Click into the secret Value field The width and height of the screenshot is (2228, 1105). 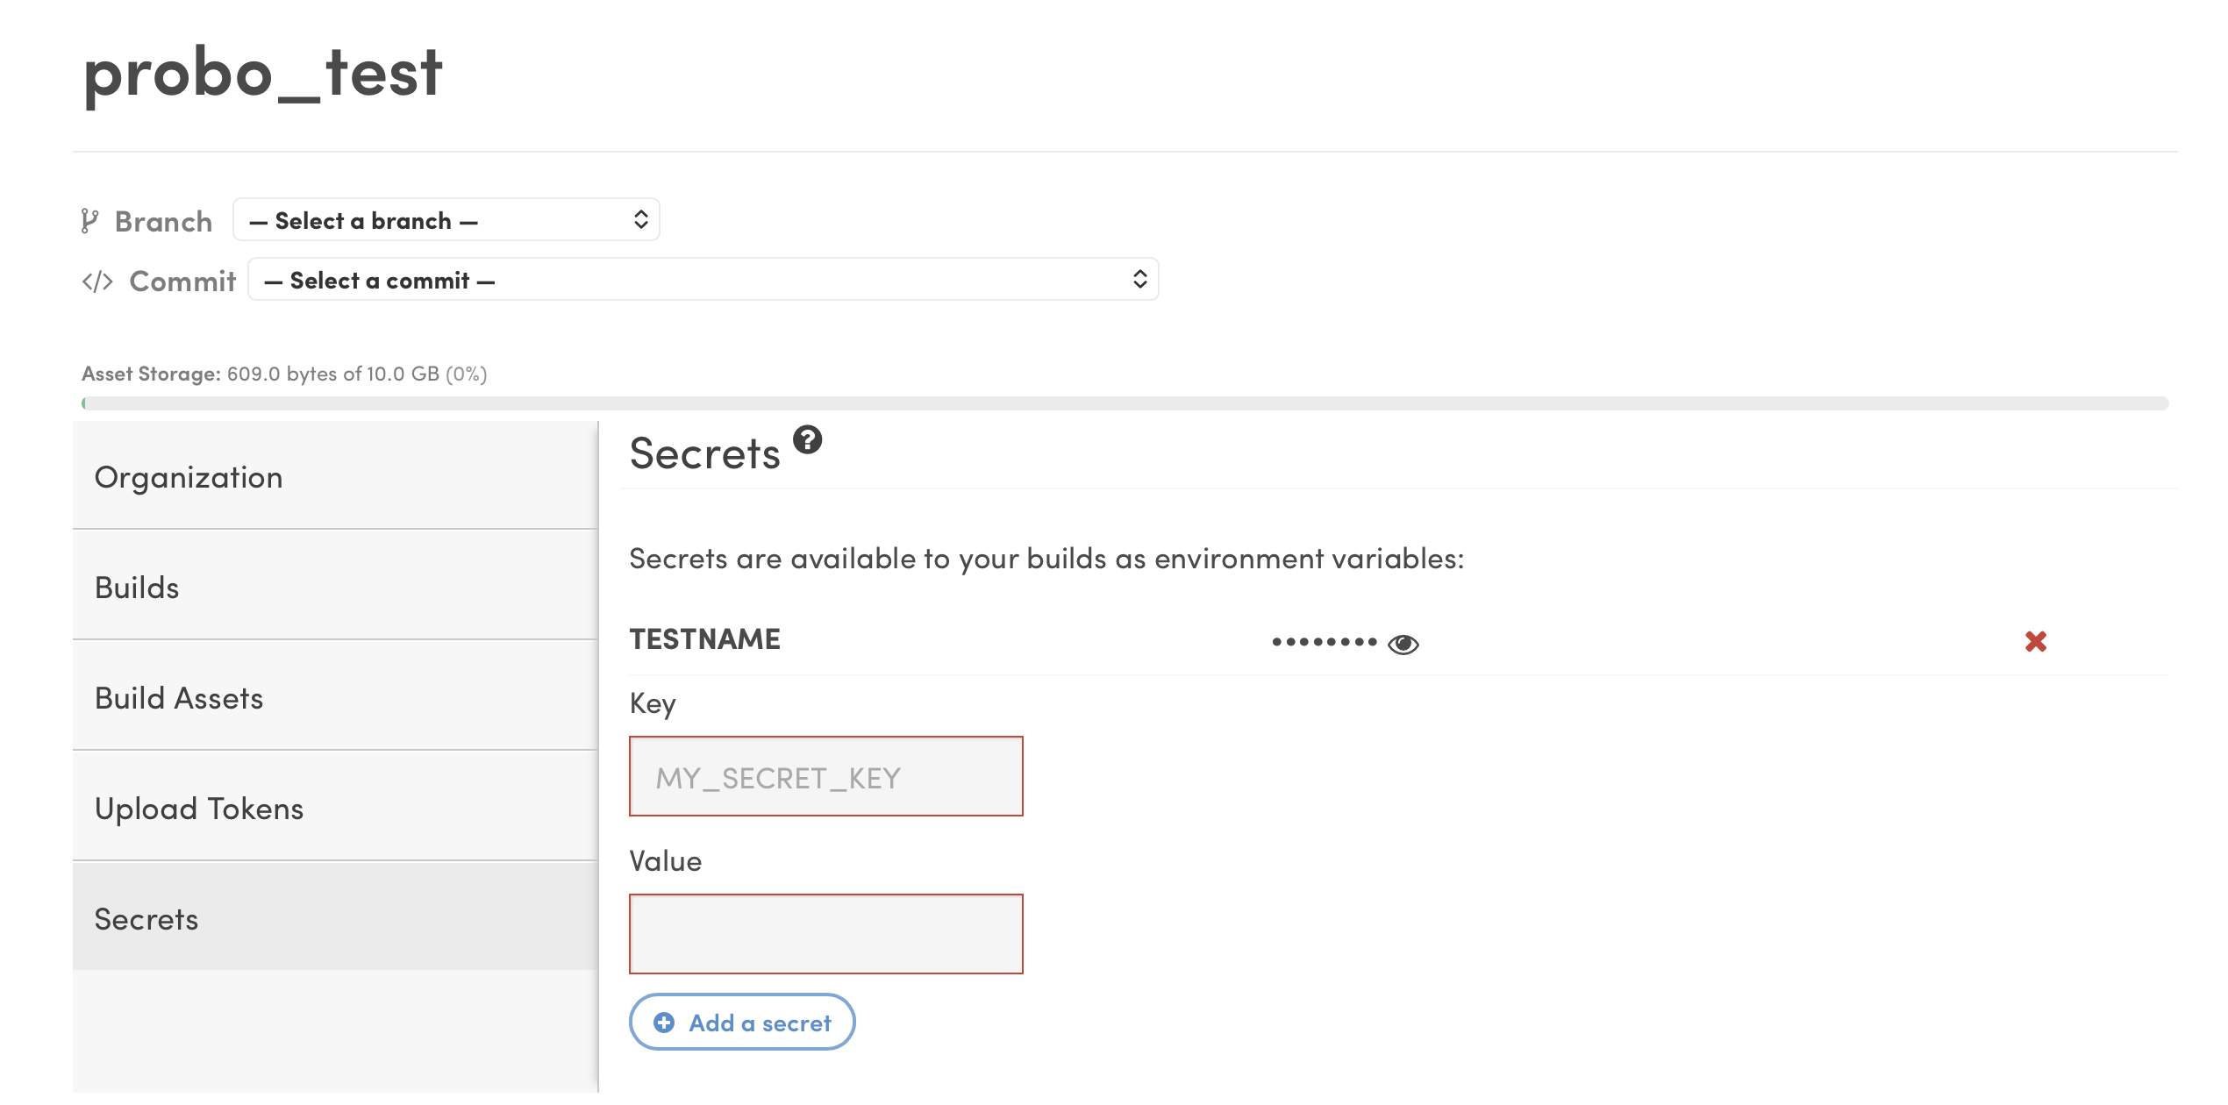(x=826, y=934)
